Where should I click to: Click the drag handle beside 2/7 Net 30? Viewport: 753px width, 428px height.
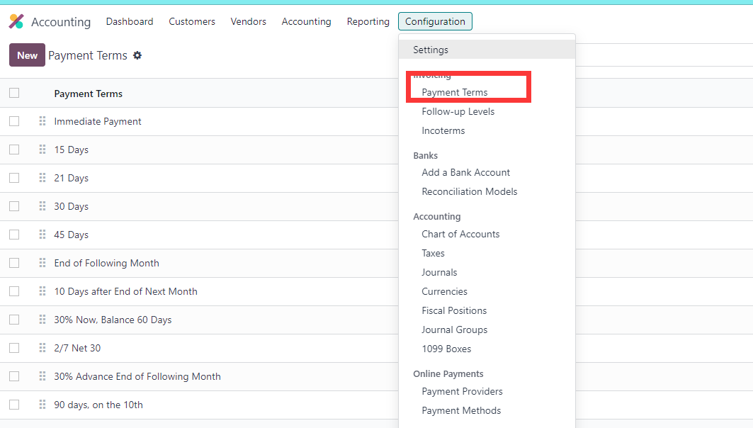coord(43,348)
